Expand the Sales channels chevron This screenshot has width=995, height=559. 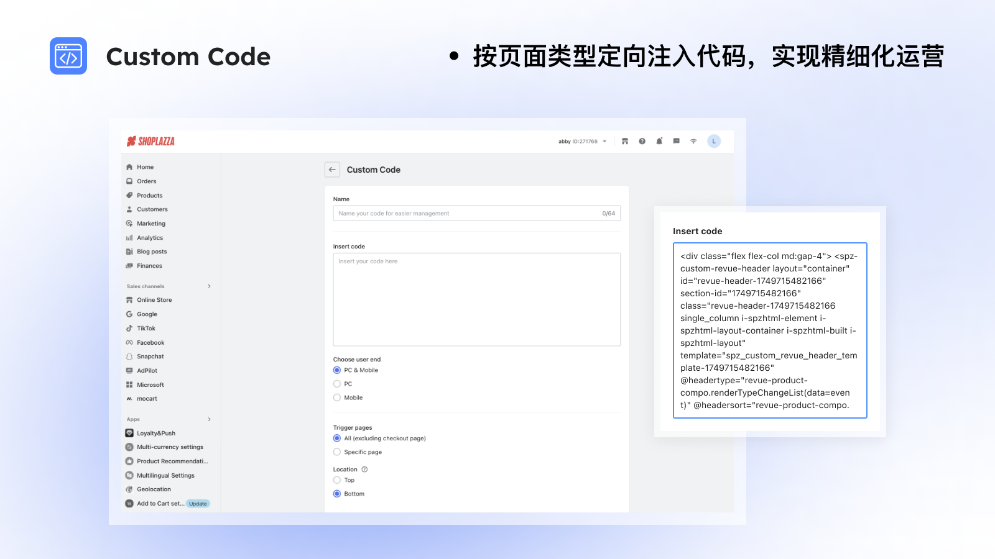(x=209, y=286)
